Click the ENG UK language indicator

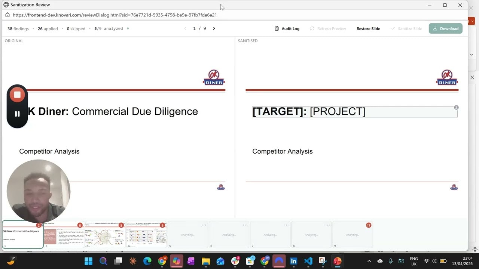[414, 261]
